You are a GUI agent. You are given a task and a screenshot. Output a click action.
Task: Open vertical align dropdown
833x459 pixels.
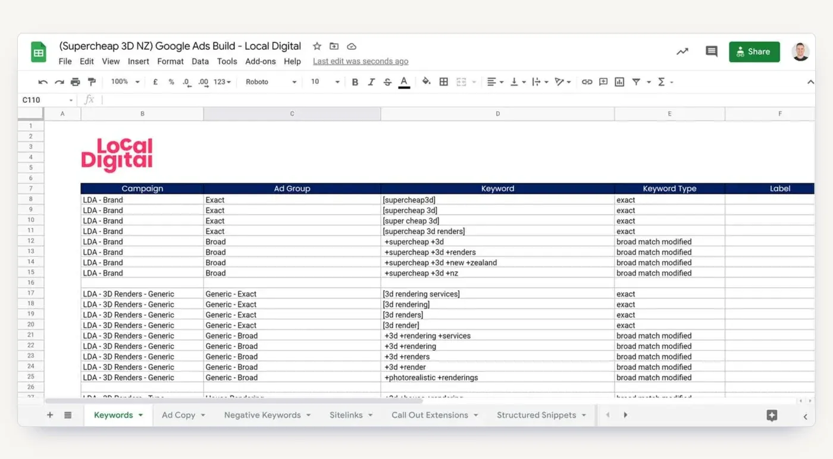click(x=518, y=82)
